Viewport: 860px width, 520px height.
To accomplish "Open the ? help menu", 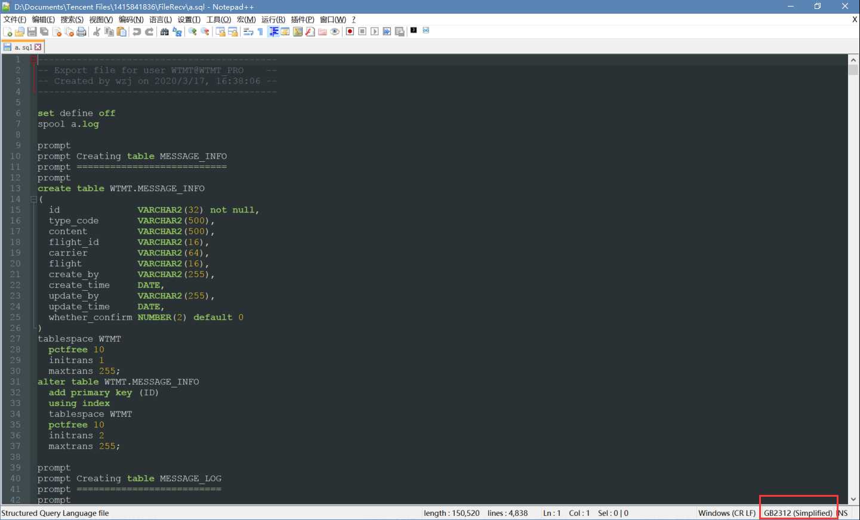I will click(353, 20).
